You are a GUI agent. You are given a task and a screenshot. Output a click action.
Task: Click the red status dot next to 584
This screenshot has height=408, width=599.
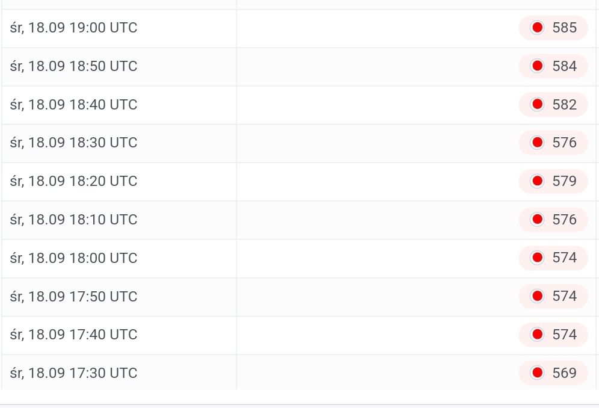(x=538, y=66)
